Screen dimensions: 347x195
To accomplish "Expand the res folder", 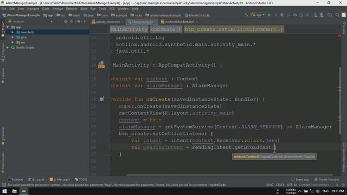I will [x=12, y=42].
